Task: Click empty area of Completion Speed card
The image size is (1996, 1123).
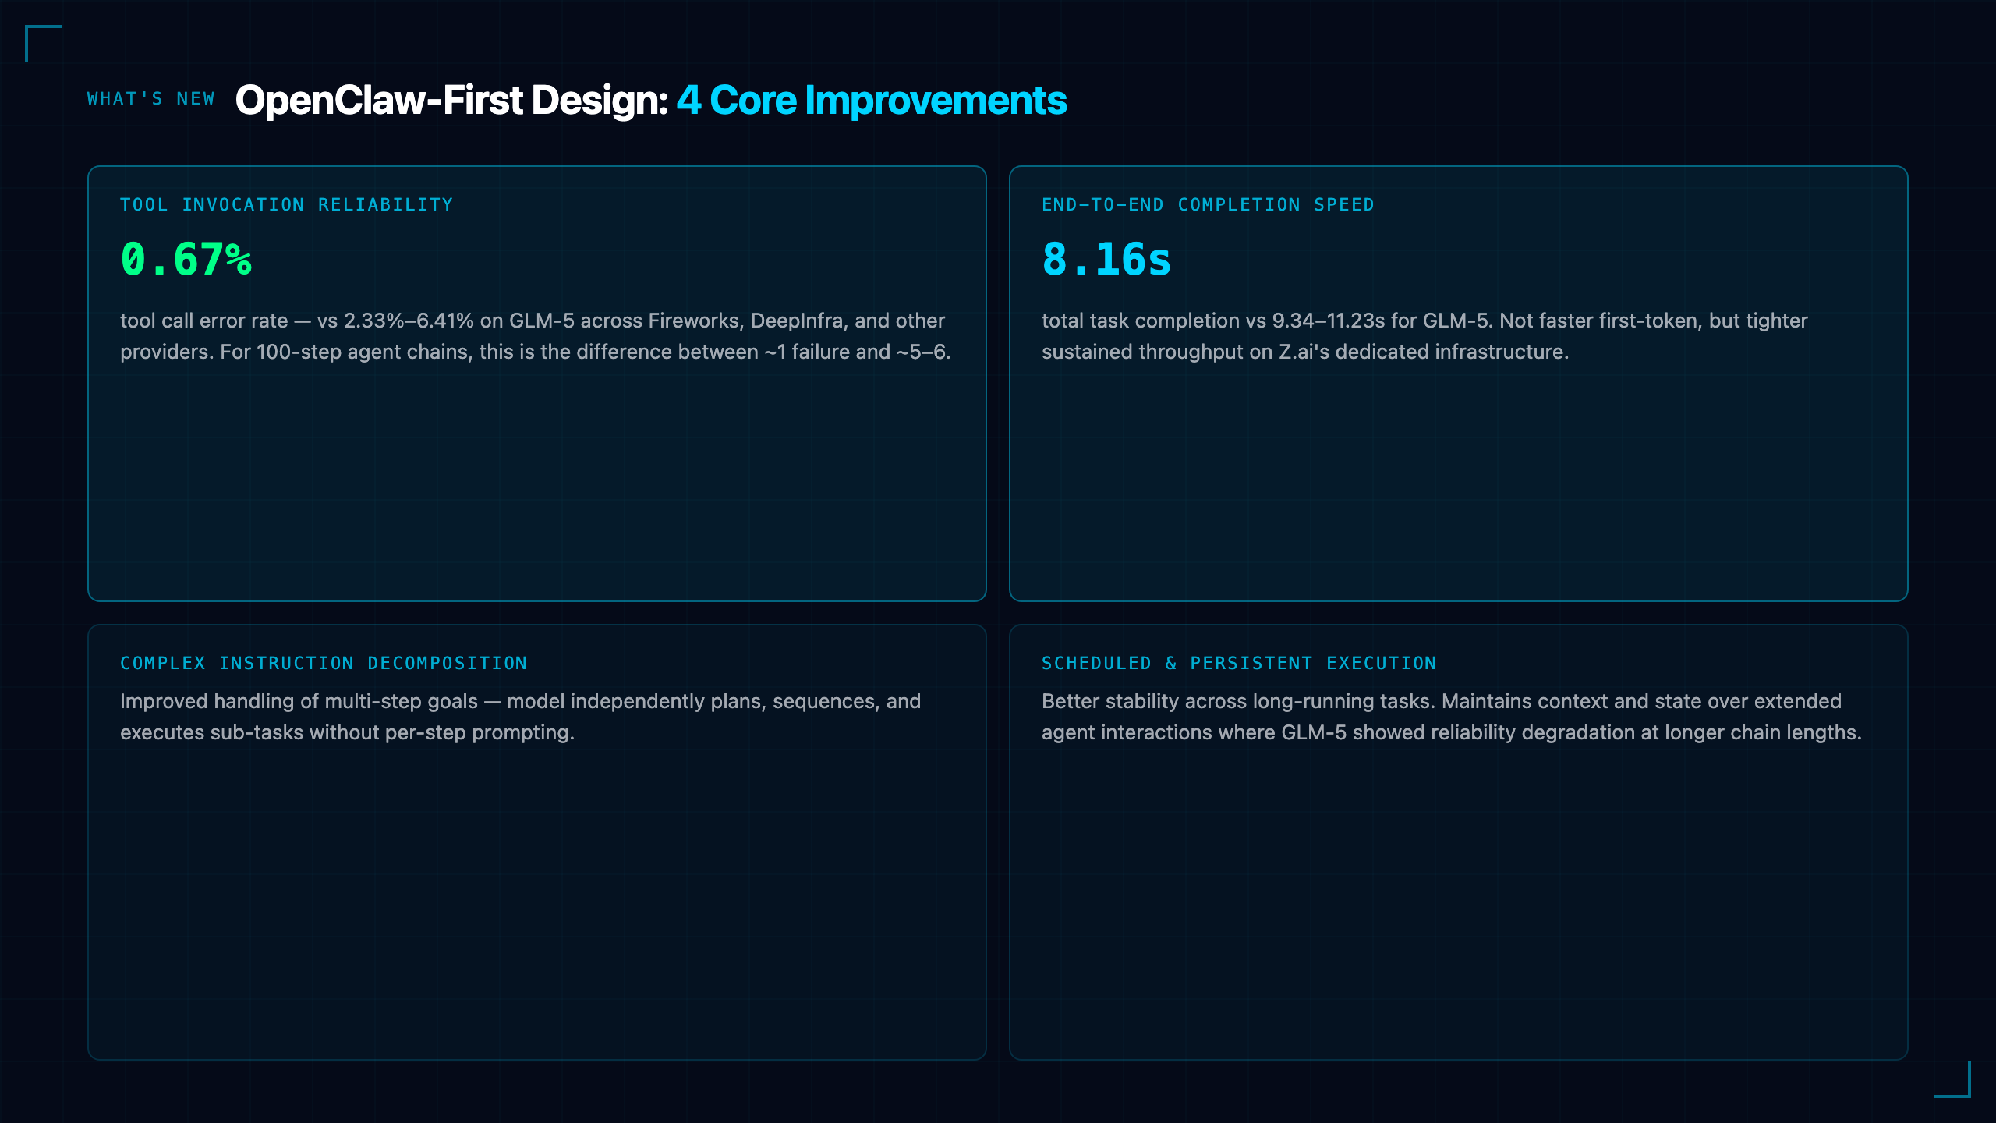Action: (1458, 484)
